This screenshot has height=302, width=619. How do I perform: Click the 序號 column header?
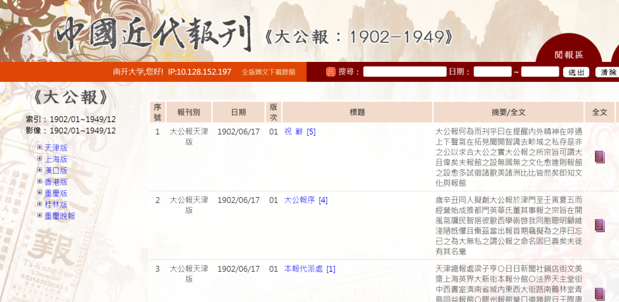(158, 112)
